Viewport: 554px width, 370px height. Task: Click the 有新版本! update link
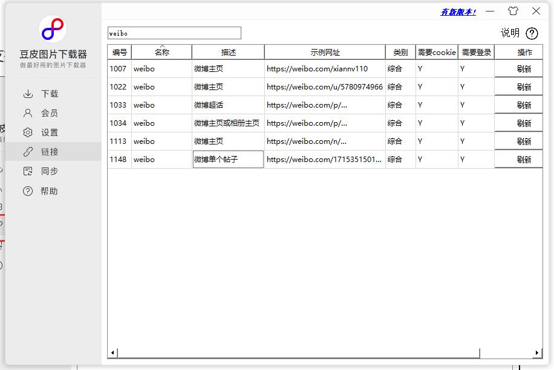[x=458, y=12]
